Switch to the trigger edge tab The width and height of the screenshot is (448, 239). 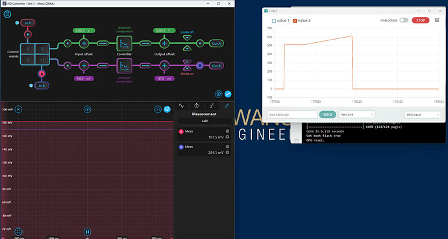212,106
